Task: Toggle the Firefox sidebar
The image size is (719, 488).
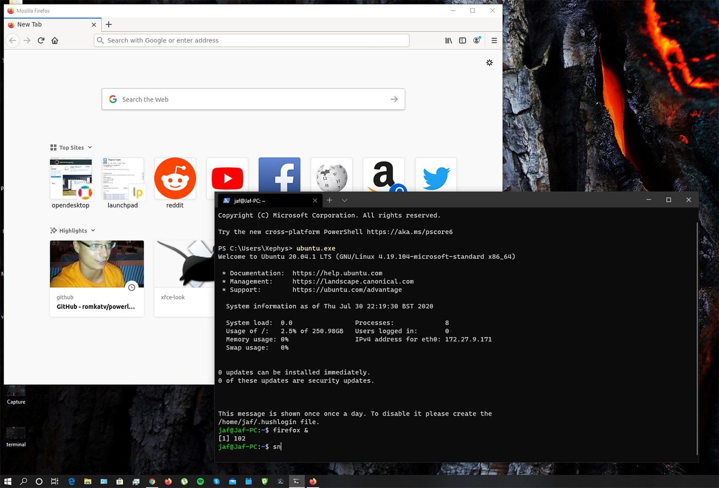Action: (463, 40)
